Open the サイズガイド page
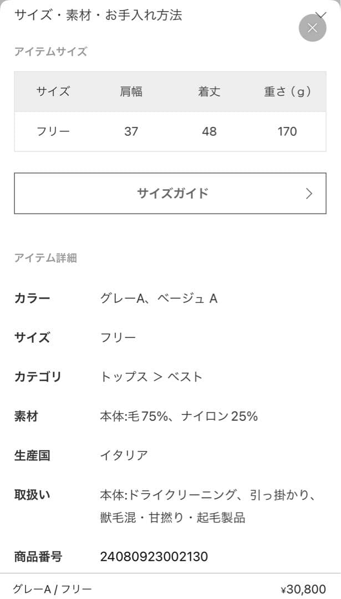The width and height of the screenshot is (341, 599). click(x=170, y=193)
